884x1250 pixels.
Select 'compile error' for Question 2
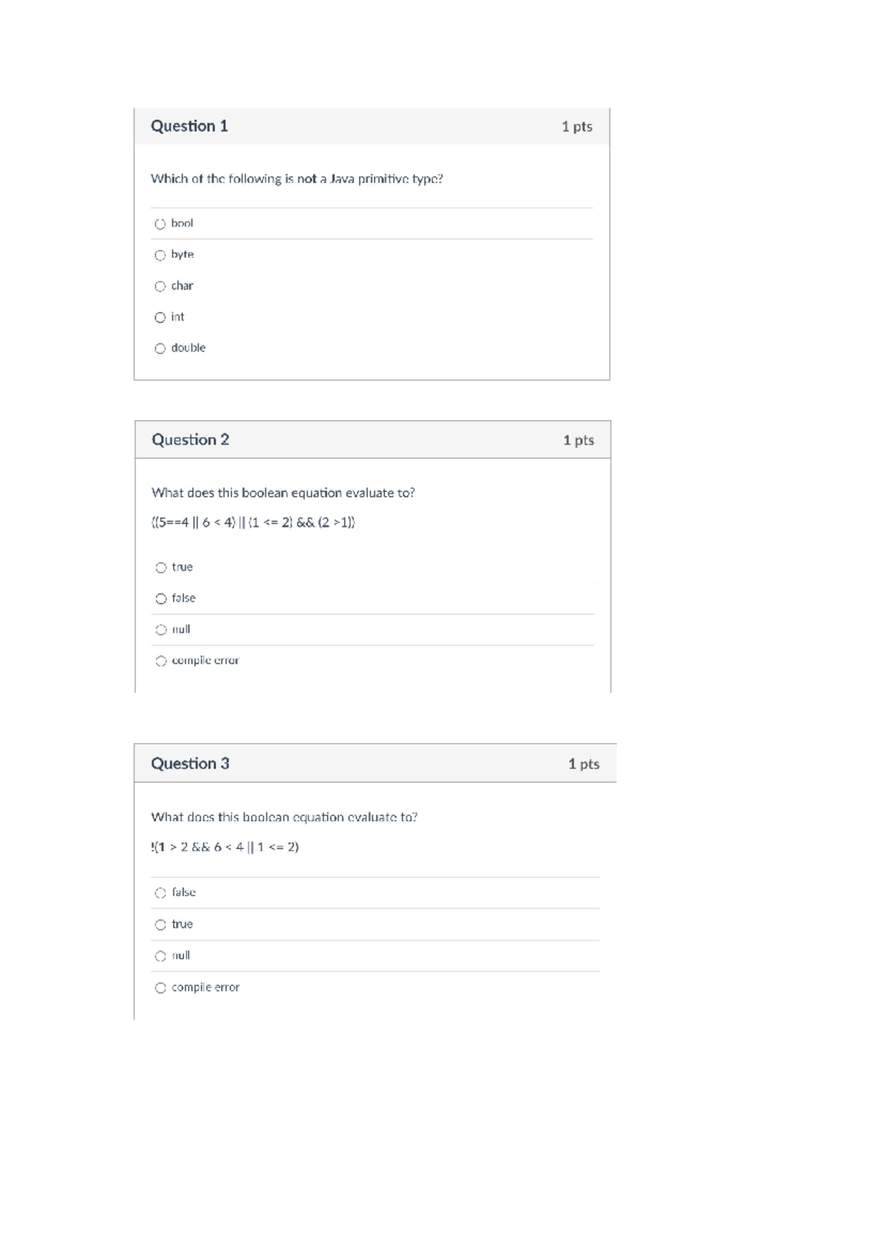pyautogui.click(x=161, y=660)
